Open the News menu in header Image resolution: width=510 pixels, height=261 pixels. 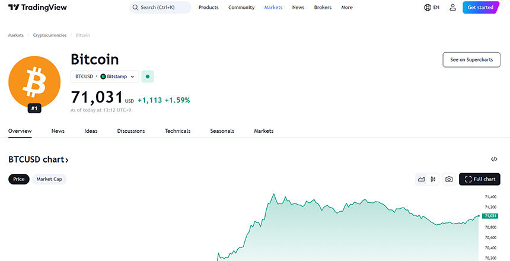[298, 8]
